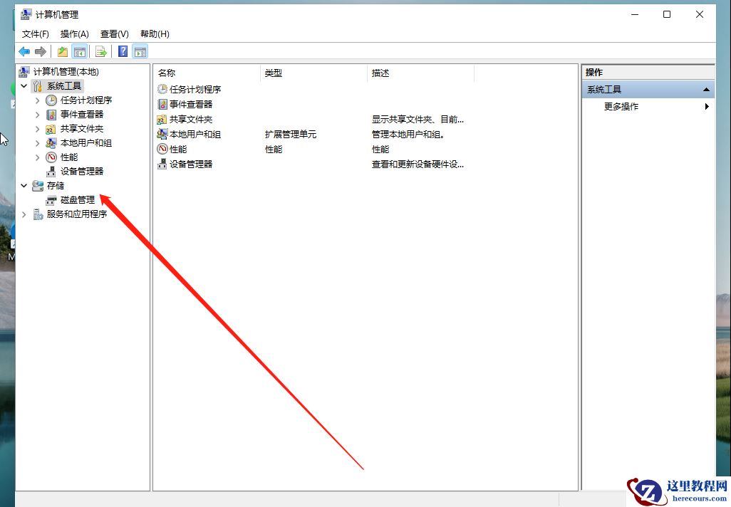Toggle the show/hide console tree toolbar button
Image resolution: width=731 pixels, height=507 pixels.
click(x=80, y=51)
